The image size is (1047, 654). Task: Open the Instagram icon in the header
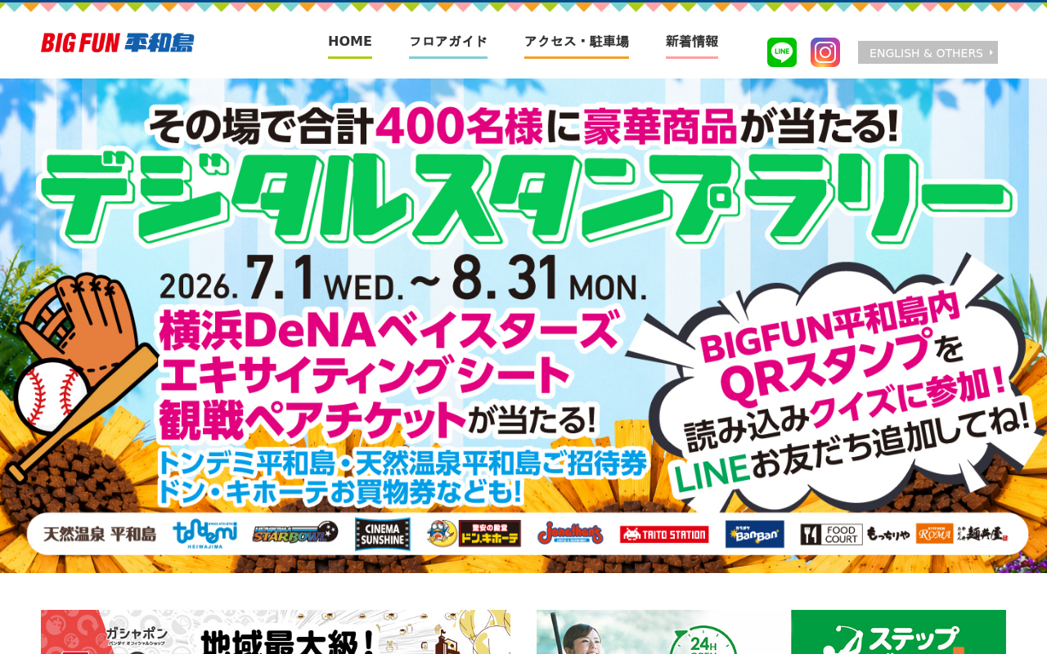pyautogui.click(x=825, y=52)
